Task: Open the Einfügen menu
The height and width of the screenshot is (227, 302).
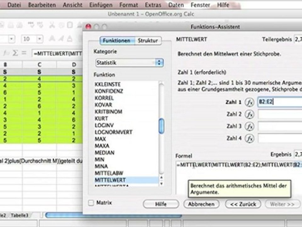Action: 101,5
